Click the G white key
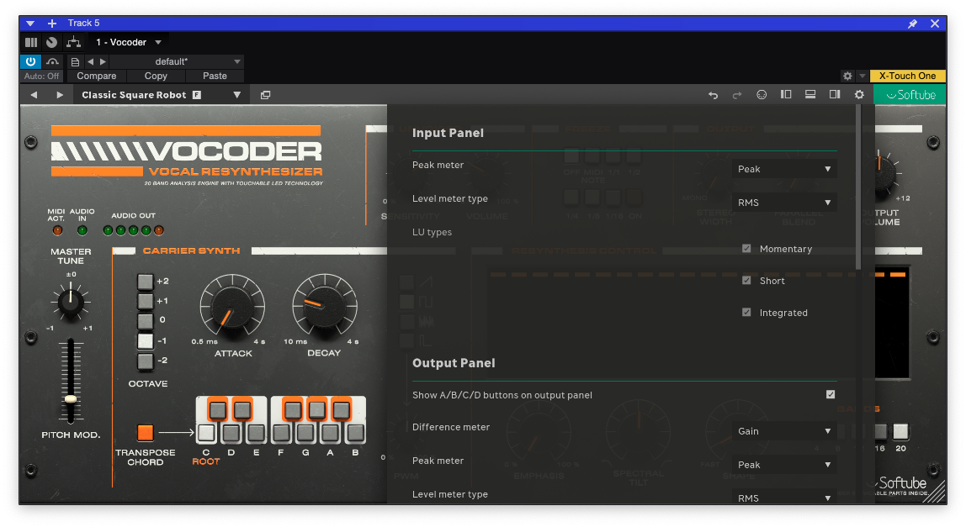The image size is (966, 527). pyautogui.click(x=305, y=433)
